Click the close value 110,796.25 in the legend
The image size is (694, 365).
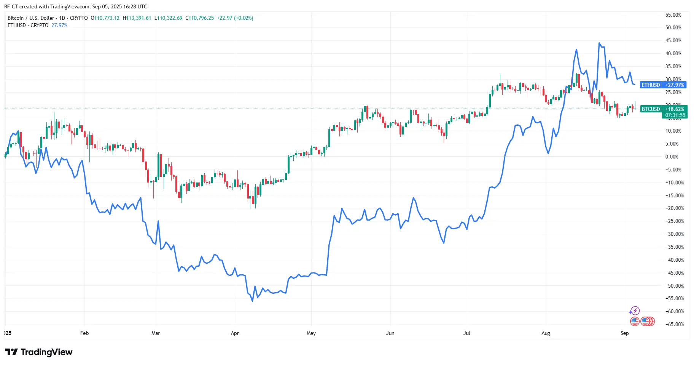click(201, 18)
